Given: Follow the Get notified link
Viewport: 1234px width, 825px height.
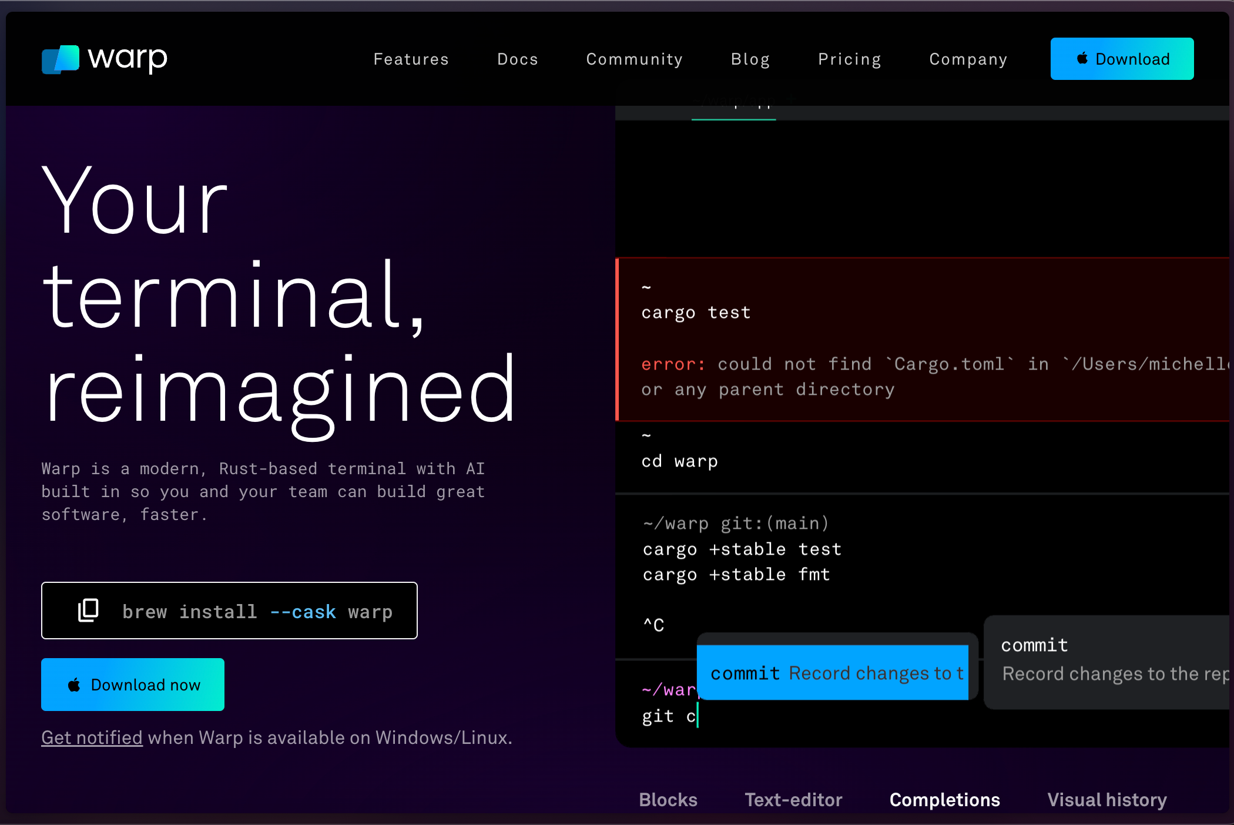Looking at the screenshot, I should click(x=92, y=737).
